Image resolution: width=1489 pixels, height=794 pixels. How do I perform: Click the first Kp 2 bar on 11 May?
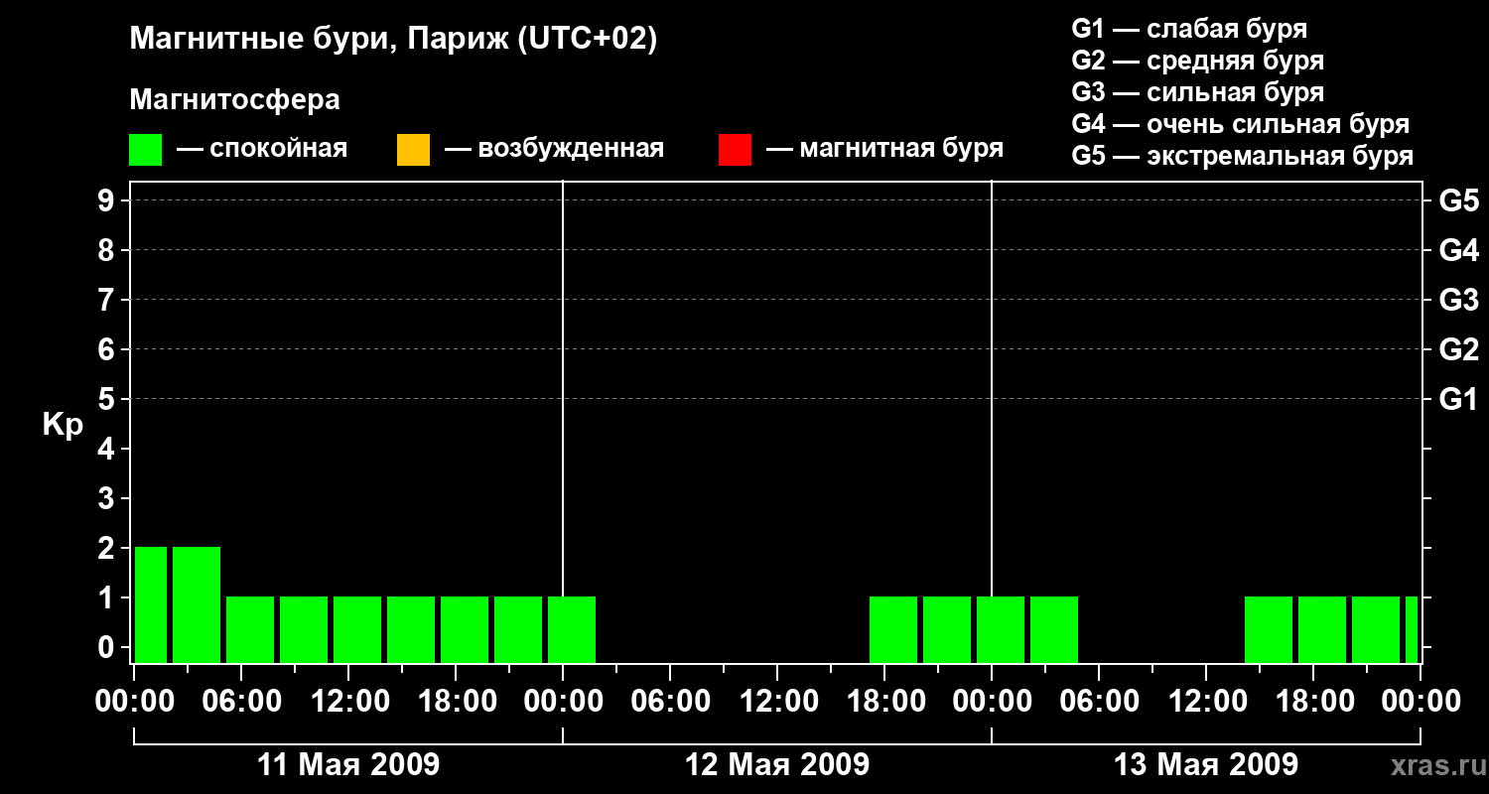[151, 604]
